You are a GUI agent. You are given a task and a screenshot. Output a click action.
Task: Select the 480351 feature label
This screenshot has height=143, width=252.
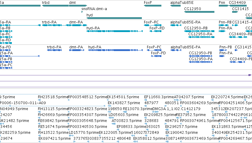tap(172, 103)
